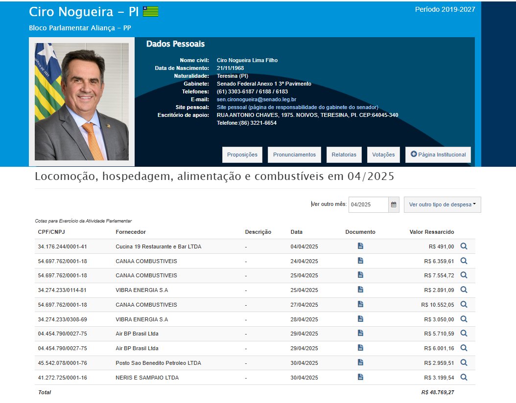Click magnifier icon next to R$ 7.554,72
The image size is (516, 403).
[464, 275]
